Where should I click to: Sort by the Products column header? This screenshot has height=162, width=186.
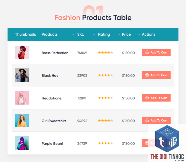click(50, 34)
